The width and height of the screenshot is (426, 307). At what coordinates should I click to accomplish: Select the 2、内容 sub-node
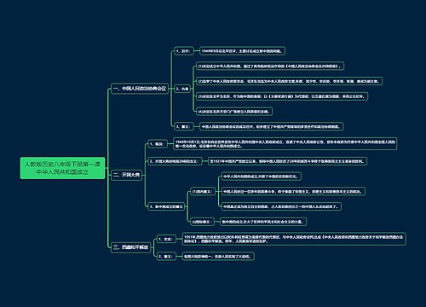click(x=182, y=89)
